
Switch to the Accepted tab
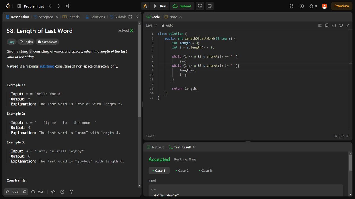pos(43,17)
